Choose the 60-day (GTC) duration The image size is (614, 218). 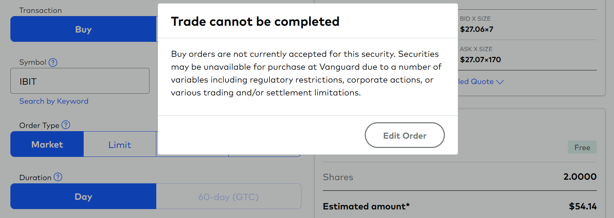click(229, 196)
